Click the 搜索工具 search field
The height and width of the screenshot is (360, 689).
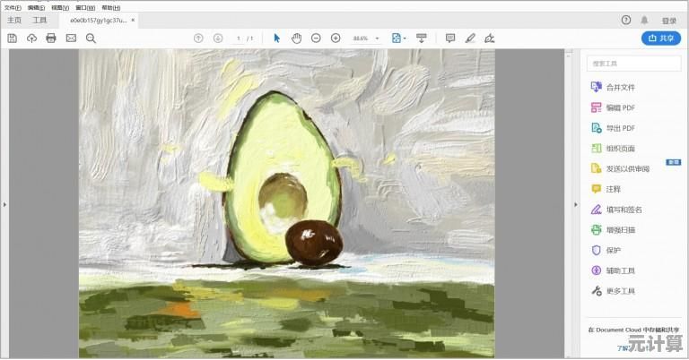click(x=632, y=64)
